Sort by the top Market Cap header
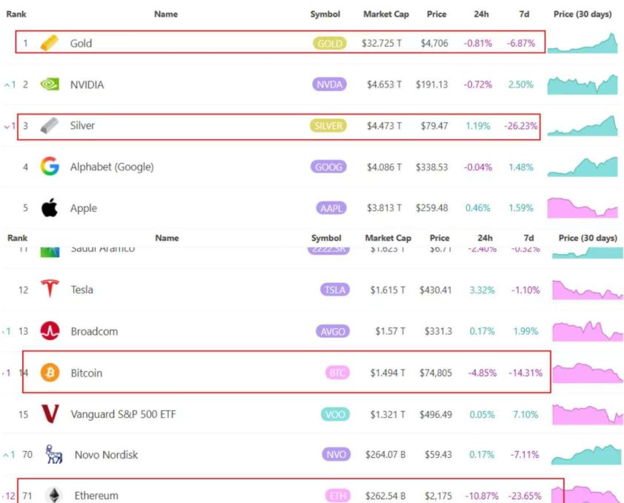Screen dimensions: 624x503 386,14
